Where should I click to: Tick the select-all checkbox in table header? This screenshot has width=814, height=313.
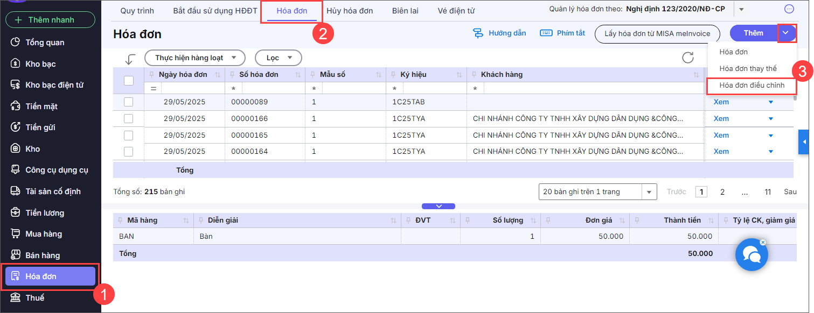pyautogui.click(x=129, y=81)
